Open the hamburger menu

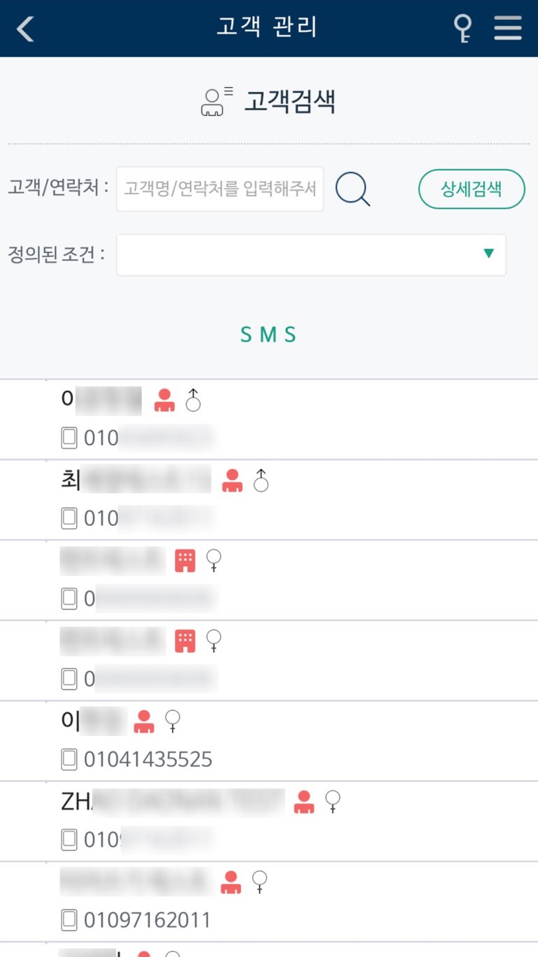click(x=507, y=28)
